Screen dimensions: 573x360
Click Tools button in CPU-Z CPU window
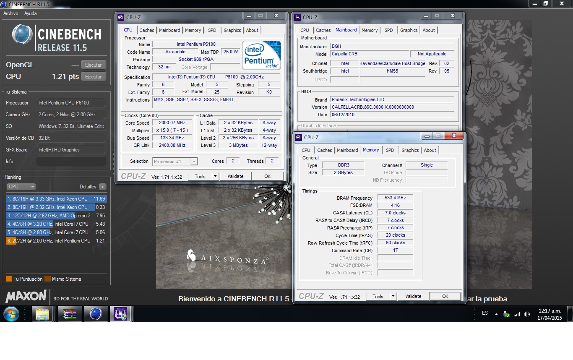200,176
